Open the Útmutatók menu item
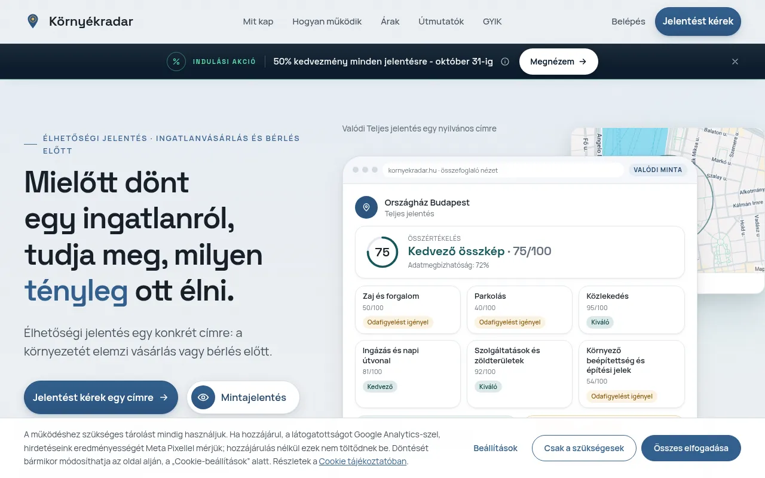The image size is (765, 478). 441,22
